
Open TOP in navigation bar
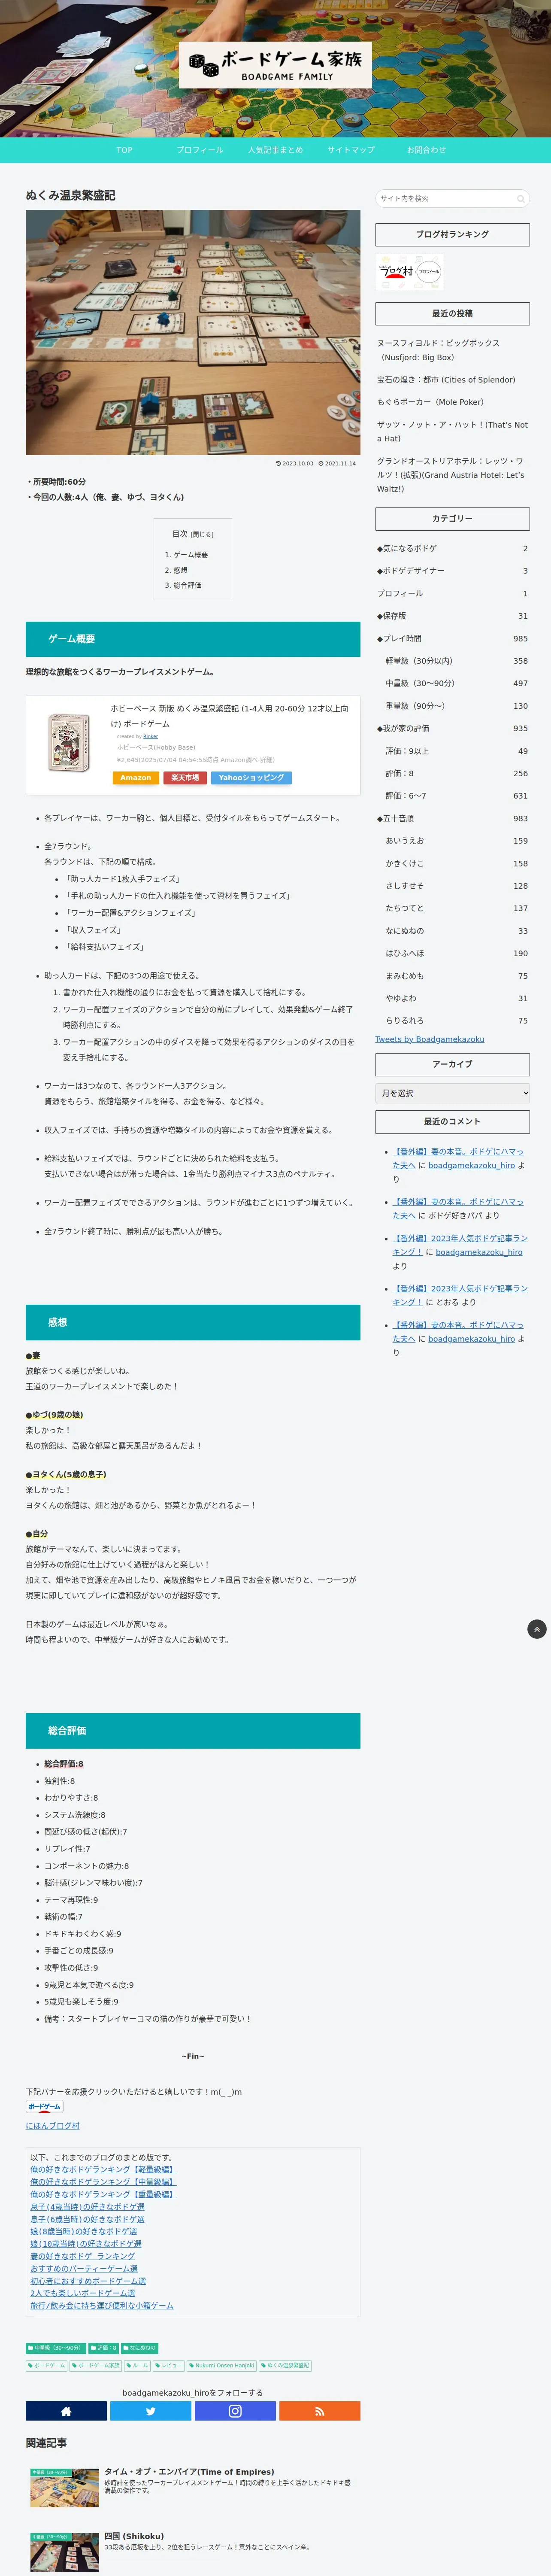click(124, 150)
